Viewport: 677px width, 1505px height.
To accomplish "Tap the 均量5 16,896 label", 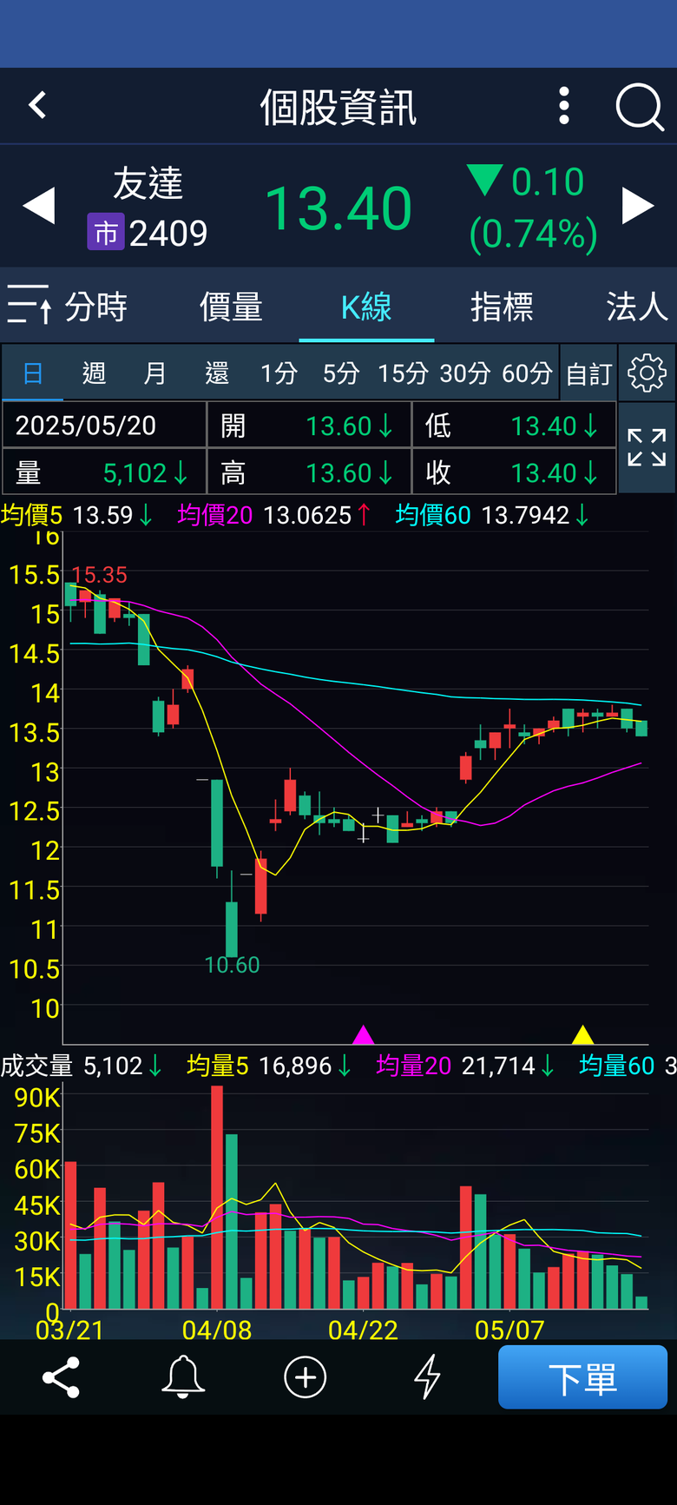I will click(x=269, y=1066).
